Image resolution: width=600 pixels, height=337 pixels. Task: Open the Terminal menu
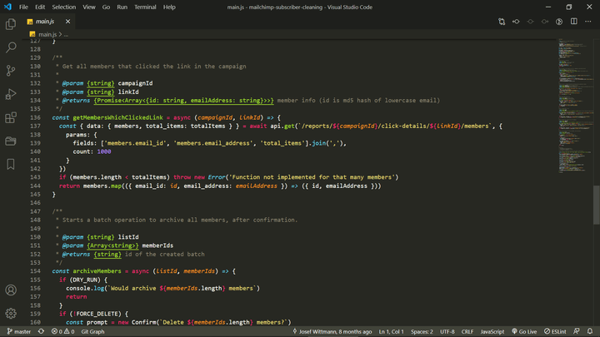tap(145, 7)
